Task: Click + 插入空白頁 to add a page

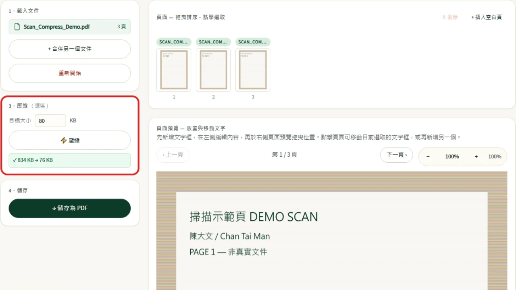Action: 487,17
